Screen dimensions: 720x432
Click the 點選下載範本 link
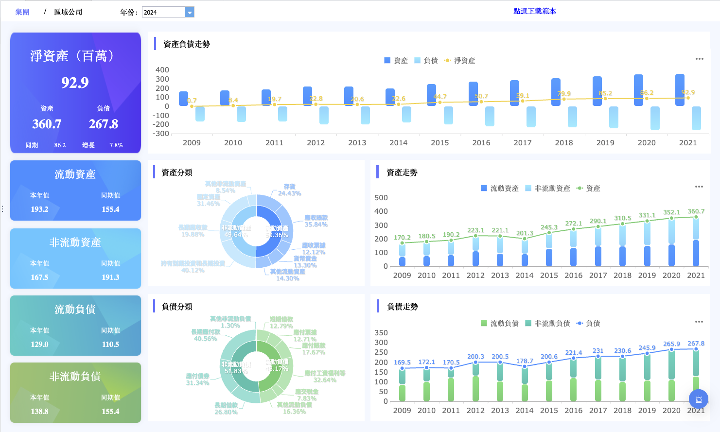click(x=535, y=11)
